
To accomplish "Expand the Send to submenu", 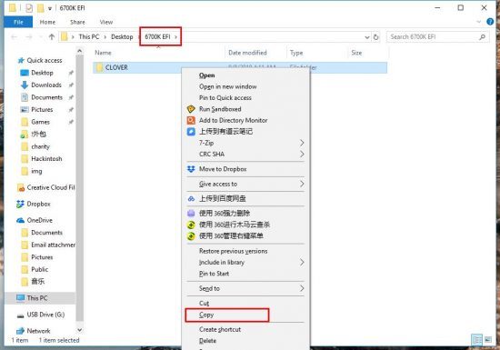I will coord(301,288).
